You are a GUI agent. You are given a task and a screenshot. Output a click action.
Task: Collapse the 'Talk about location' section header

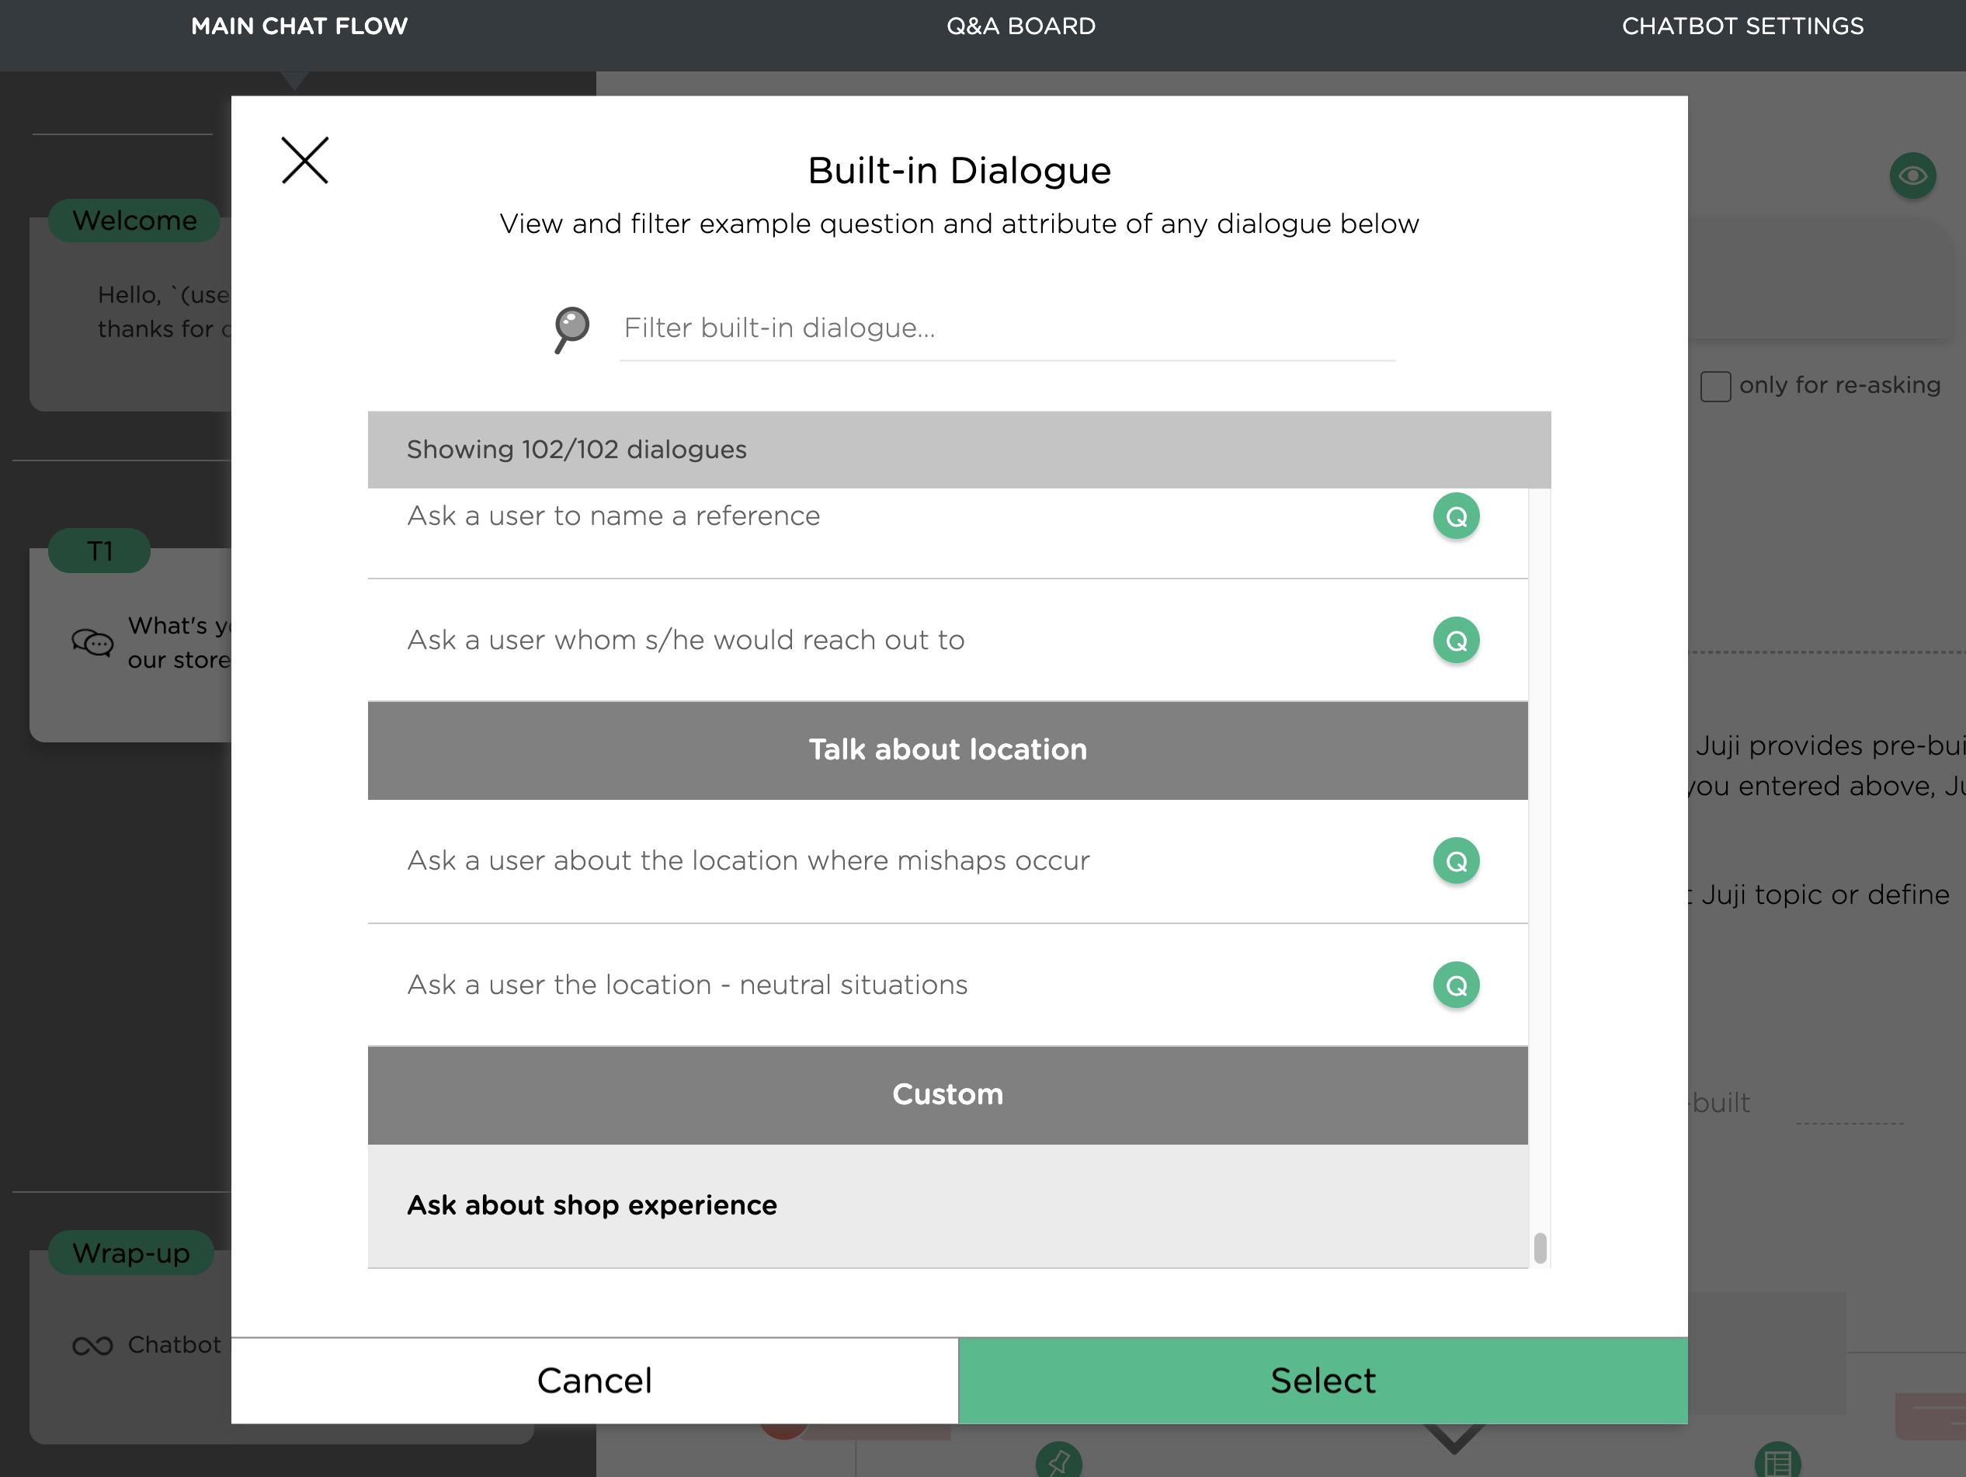pos(947,750)
